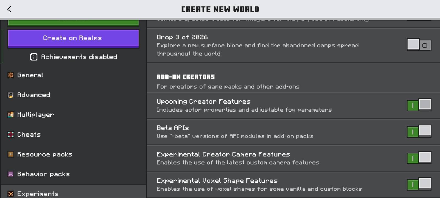Toggle Experimental Creator Camera Features off
Image resolution: width=440 pixels, height=198 pixels.
click(x=419, y=158)
